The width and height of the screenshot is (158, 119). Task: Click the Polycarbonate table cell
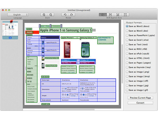(x=88, y=100)
